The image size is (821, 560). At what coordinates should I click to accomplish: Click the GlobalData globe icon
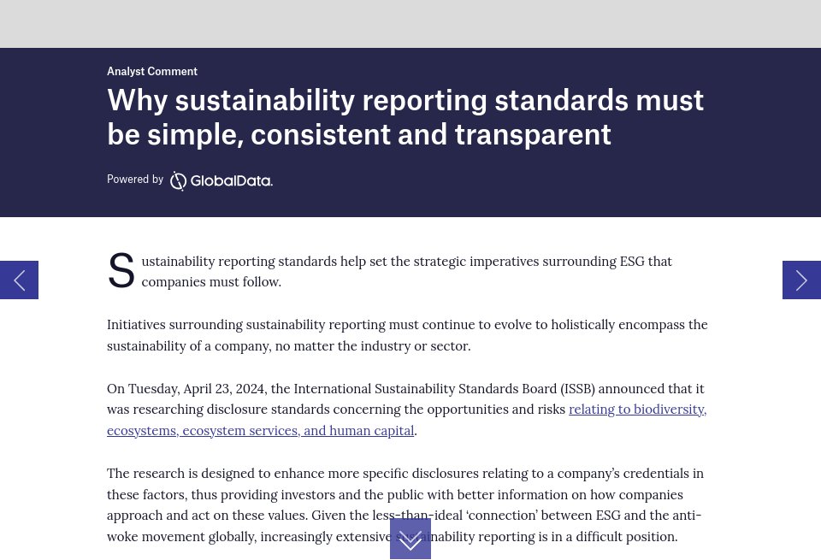(x=178, y=180)
